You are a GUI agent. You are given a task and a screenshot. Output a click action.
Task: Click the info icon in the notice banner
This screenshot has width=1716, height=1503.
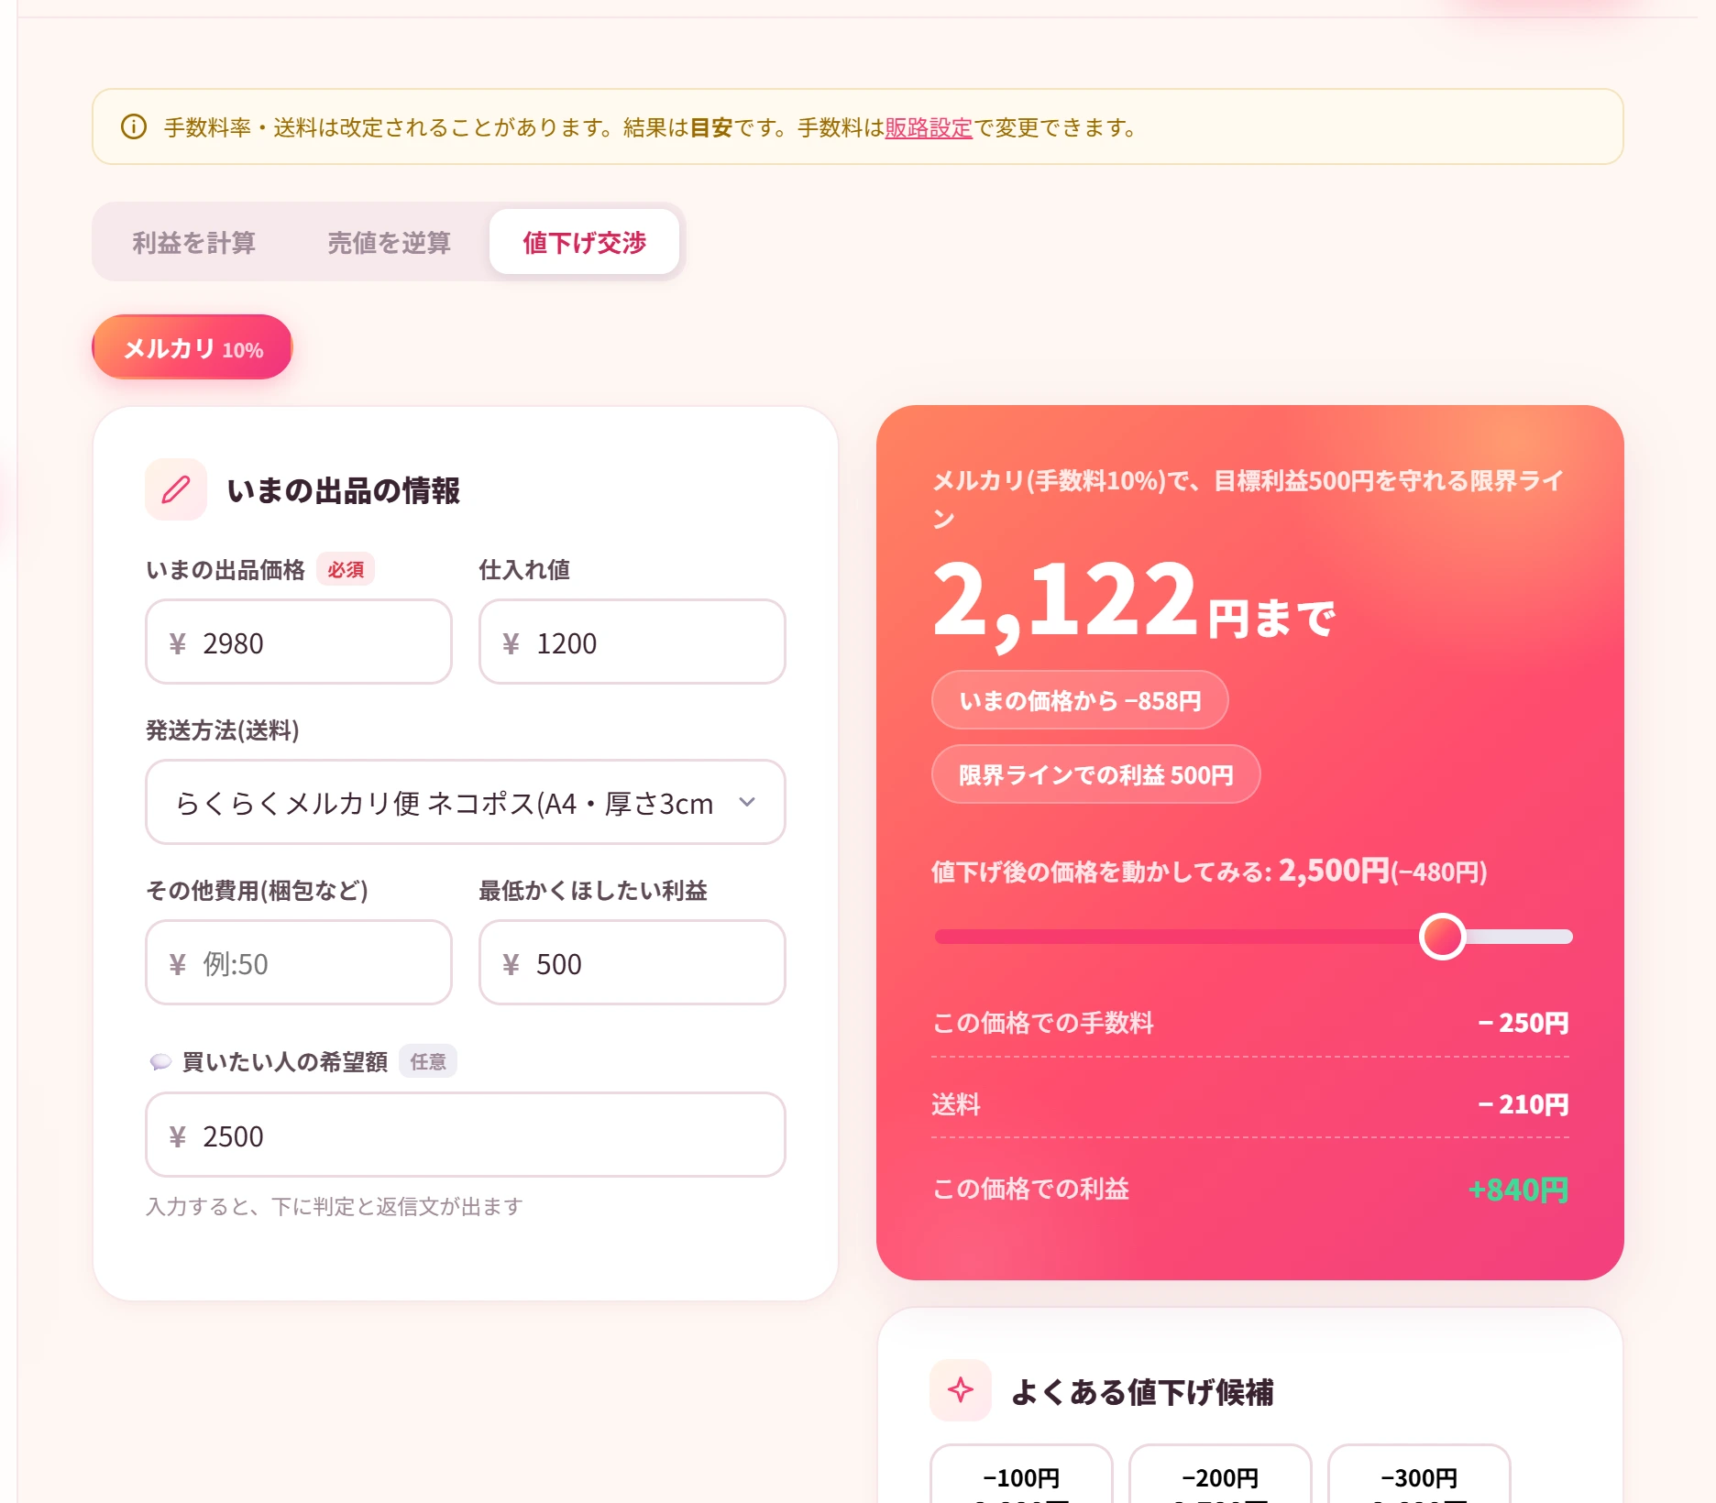pyautogui.click(x=134, y=126)
